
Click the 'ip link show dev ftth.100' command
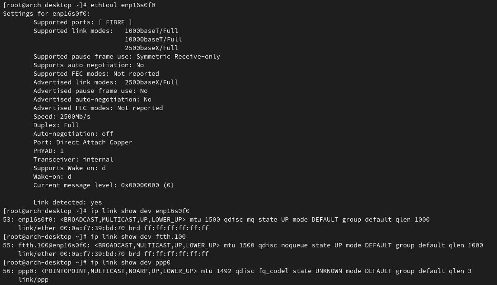[x=138, y=236]
